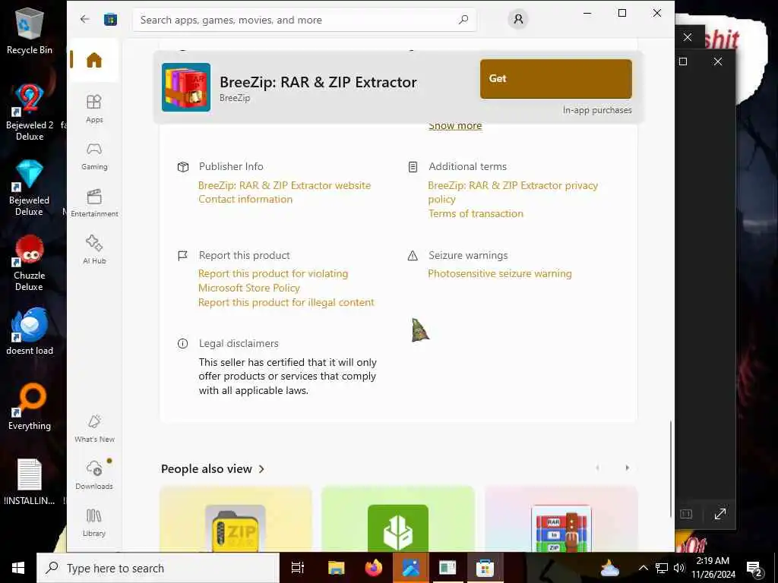
Task: Click the BreeZip app icon
Action: [186, 87]
